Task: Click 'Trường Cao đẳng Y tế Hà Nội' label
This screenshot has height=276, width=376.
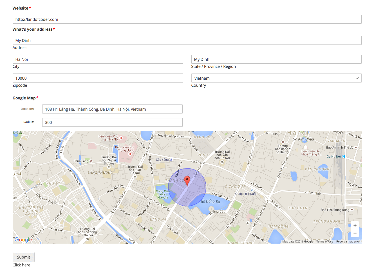Action: 283,149
